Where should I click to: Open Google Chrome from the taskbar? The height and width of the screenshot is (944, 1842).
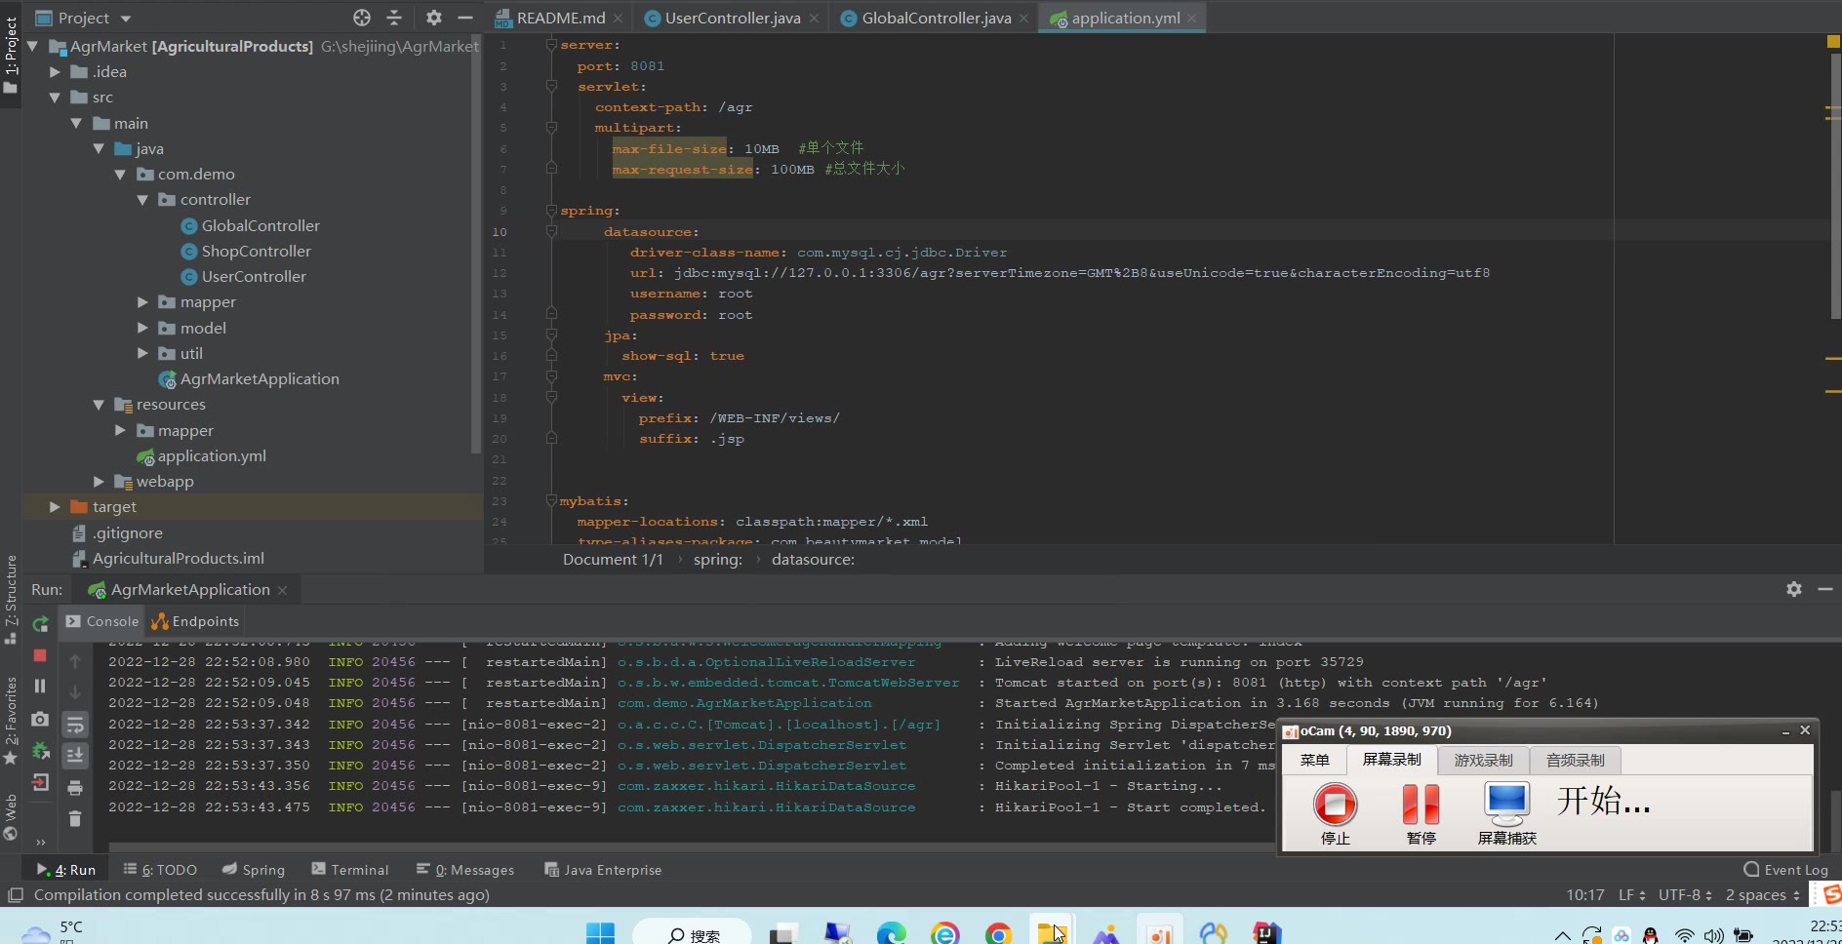[998, 934]
